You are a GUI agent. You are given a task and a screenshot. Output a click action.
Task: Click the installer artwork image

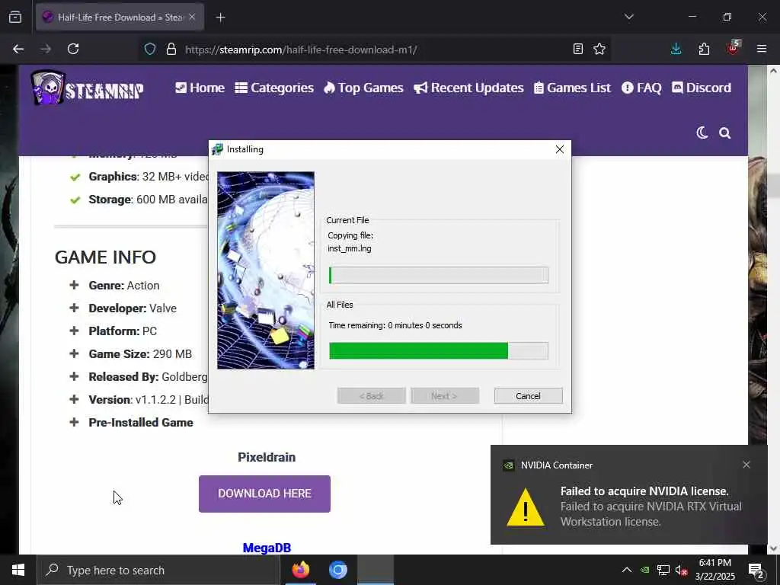click(x=266, y=270)
